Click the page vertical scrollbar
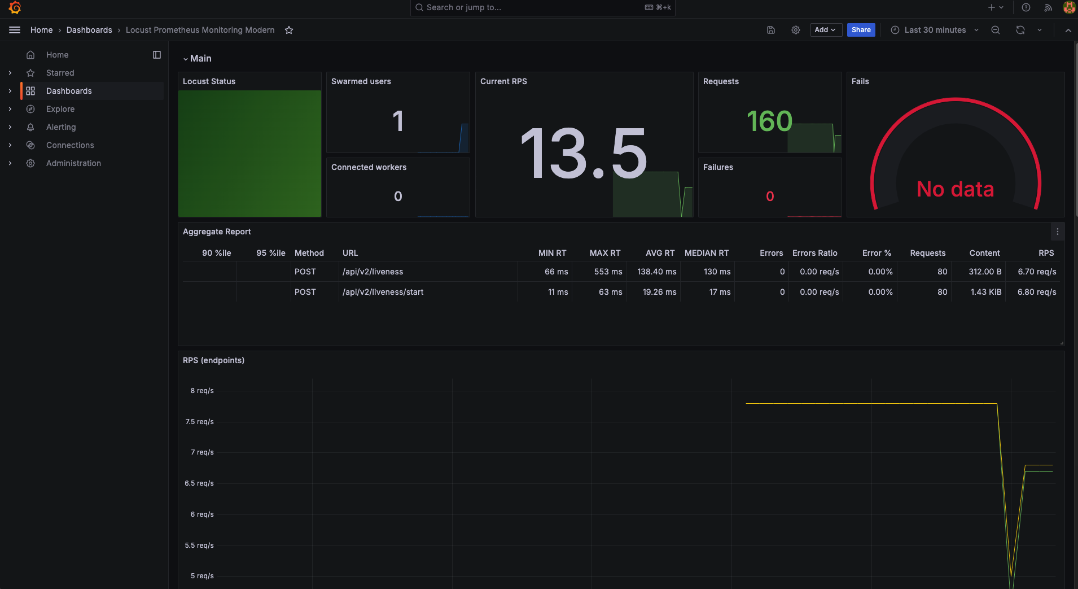1078x589 pixels. pos(1076,130)
